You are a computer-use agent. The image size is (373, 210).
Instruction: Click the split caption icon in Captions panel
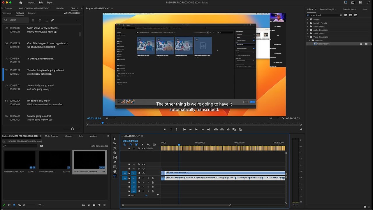coord(40,20)
